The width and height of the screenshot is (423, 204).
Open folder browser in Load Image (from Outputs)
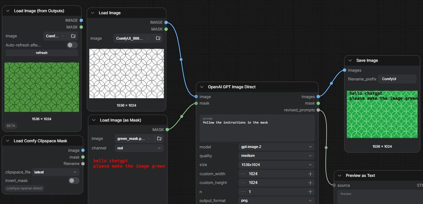[x=73, y=36]
